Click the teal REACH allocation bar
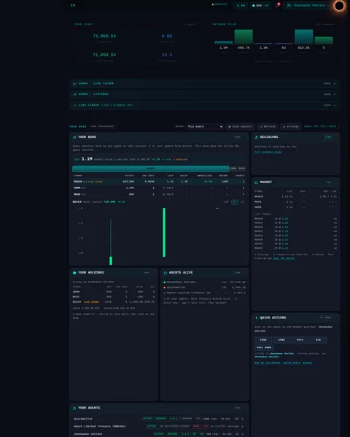This screenshot has height=437, width=350. tap(150, 169)
